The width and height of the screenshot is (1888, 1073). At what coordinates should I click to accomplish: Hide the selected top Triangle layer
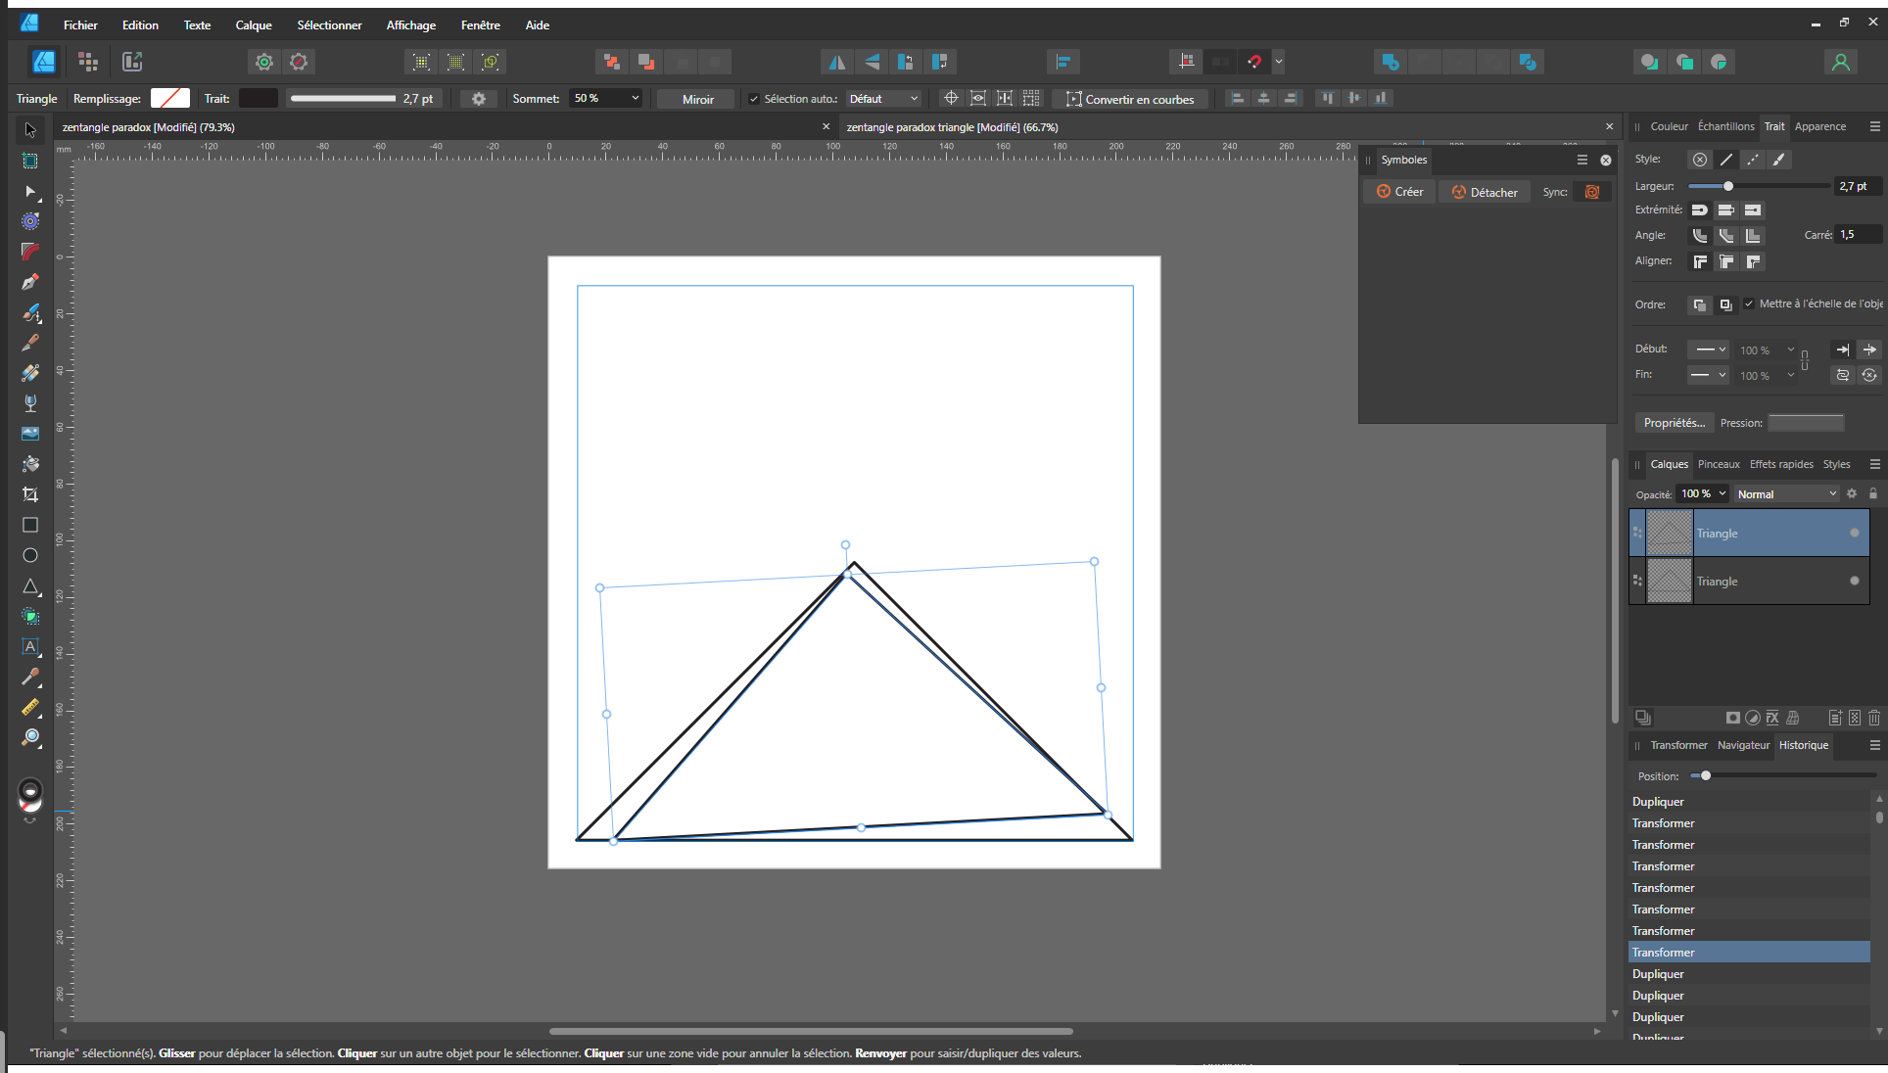pyautogui.click(x=1854, y=533)
